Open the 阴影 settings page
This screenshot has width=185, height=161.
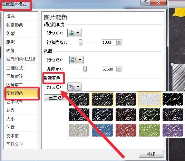11,42
